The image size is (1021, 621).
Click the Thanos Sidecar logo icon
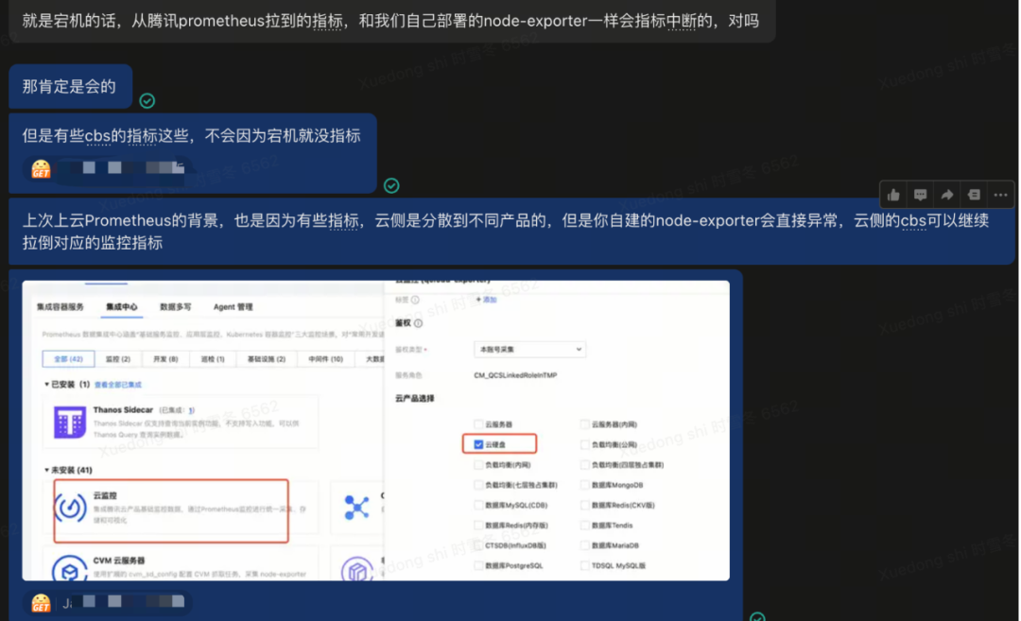pos(70,423)
